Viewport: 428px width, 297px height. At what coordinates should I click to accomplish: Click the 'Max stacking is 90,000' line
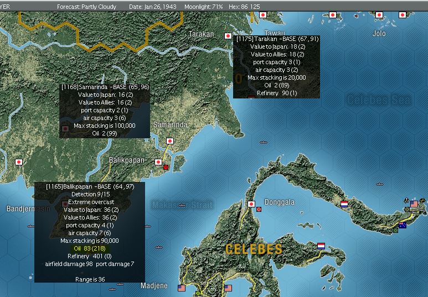tap(90, 241)
